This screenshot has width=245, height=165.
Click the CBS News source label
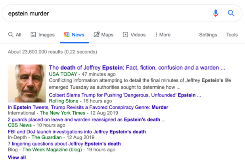[x=20, y=125]
